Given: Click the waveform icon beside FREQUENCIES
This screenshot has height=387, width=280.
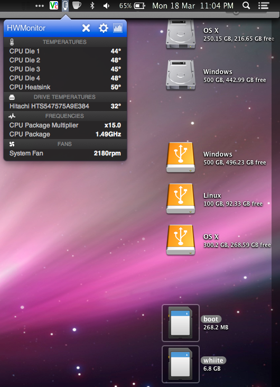Looking at the screenshot, I should [x=12, y=116].
